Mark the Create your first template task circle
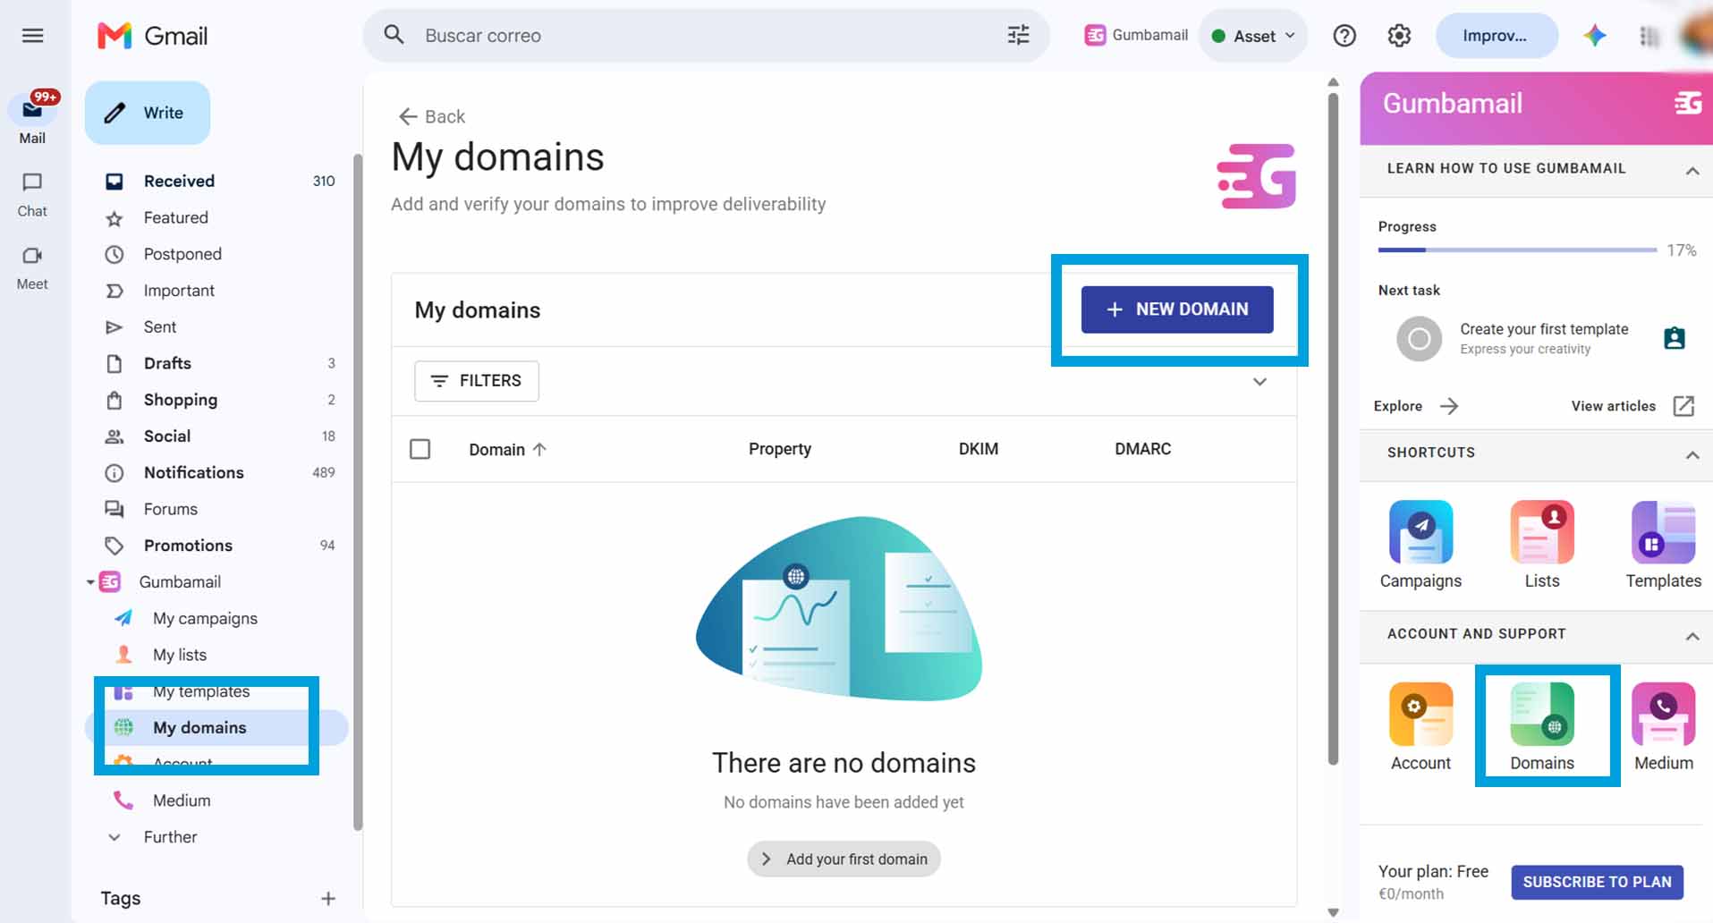The image size is (1713, 923). [1419, 339]
